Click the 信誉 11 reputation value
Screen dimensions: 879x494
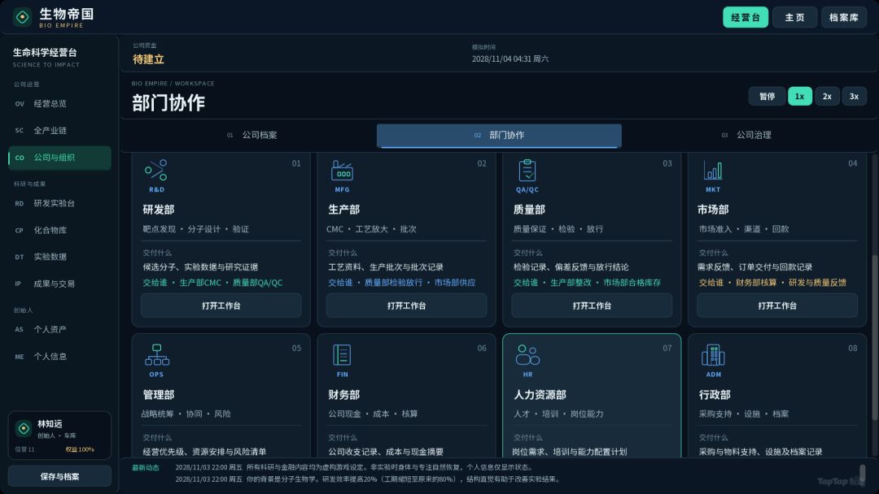[24, 449]
